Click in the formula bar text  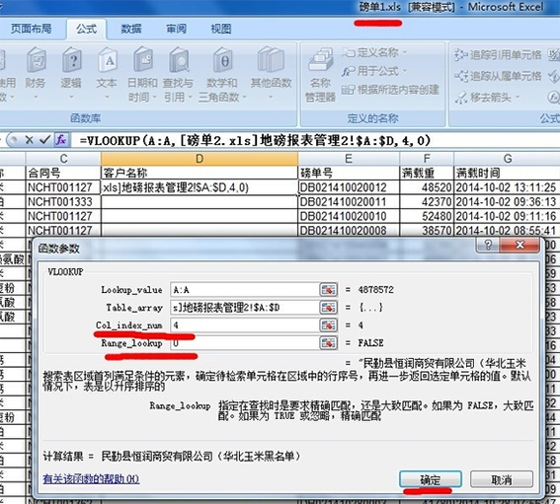coord(255,140)
